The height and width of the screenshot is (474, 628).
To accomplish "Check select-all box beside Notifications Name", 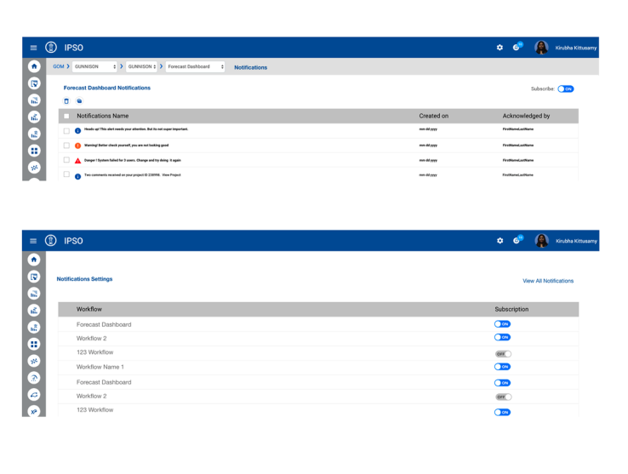I will pos(66,116).
